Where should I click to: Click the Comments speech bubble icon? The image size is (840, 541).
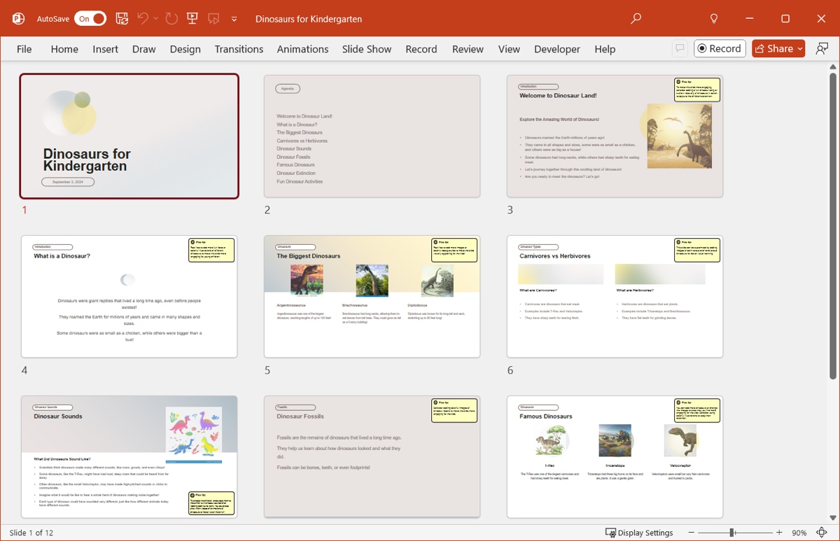click(679, 48)
